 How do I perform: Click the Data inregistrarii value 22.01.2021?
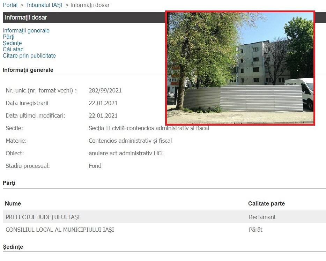[x=103, y=103]
